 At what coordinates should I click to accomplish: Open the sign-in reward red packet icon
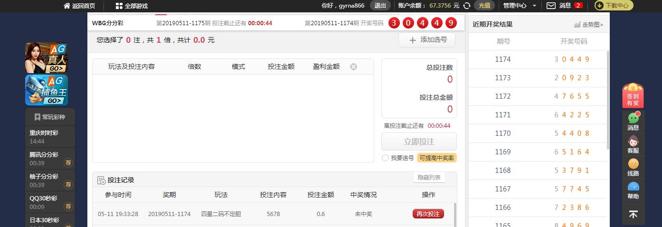[633, 95]
